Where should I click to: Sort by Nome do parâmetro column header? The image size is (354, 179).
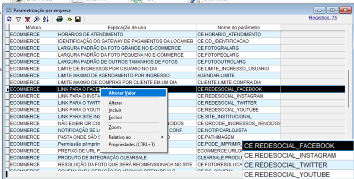(x=238, y=27)
